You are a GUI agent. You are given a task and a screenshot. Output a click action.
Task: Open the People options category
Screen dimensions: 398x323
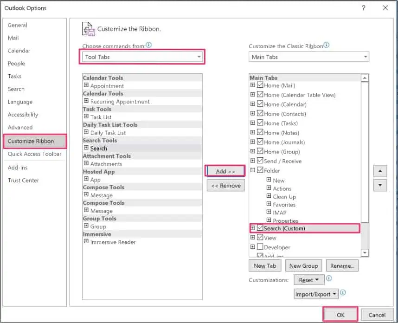(x=17, y=64)
